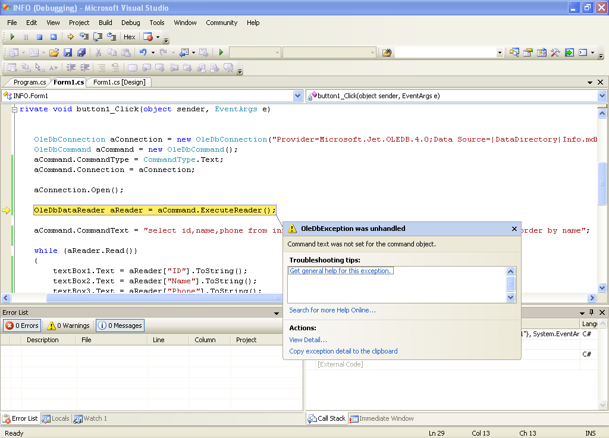
Task: Click the View Detail link
Action: 308,340
